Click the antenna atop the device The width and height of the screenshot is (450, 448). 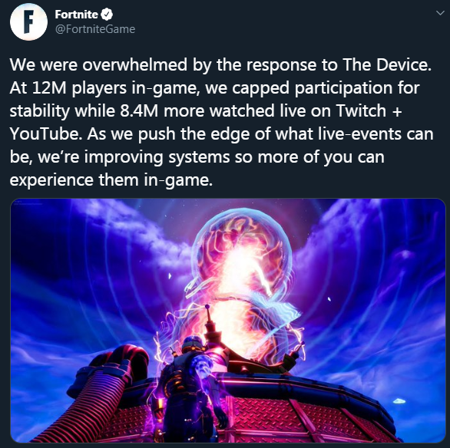click(x=209, y=318)
